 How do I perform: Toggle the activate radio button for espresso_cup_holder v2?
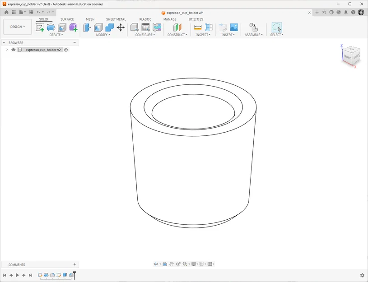tap(66, 50)
